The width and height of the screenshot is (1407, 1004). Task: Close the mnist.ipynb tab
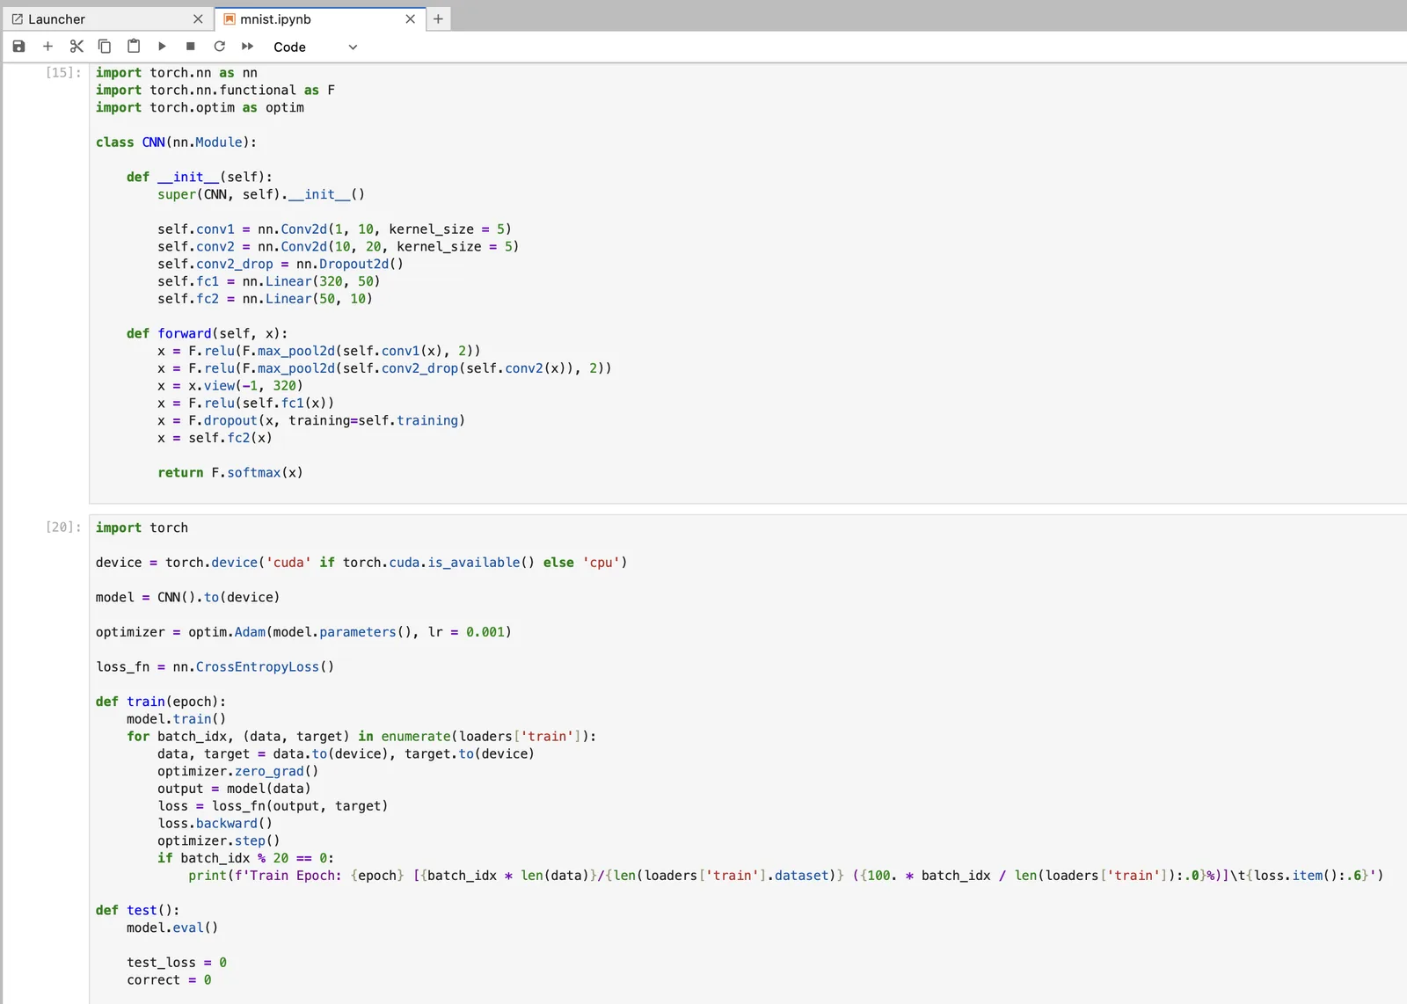[x=410, y=19]
